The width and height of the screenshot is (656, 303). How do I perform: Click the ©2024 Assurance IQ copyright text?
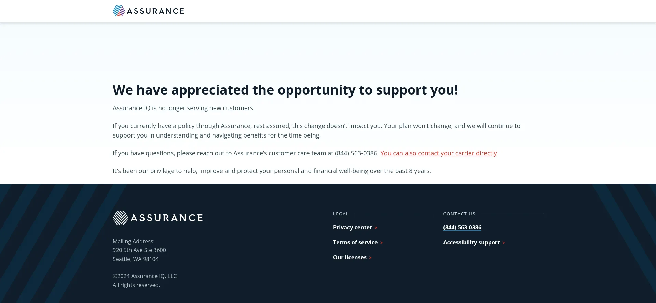pos(145,276)
